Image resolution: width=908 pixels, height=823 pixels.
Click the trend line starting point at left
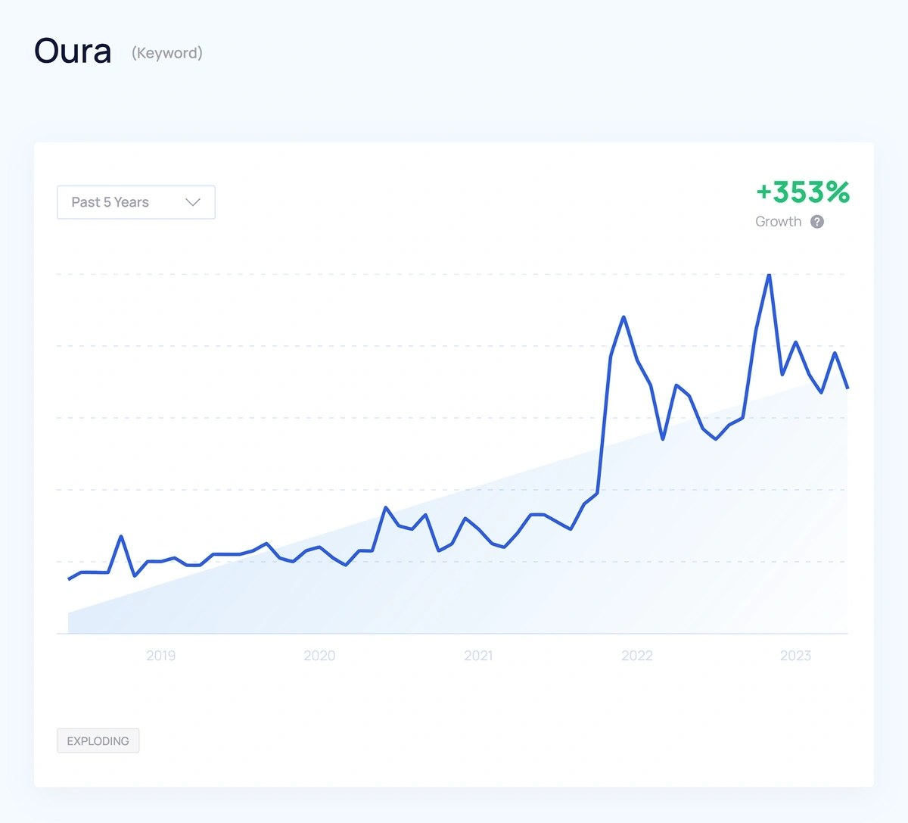pos(69,579)
